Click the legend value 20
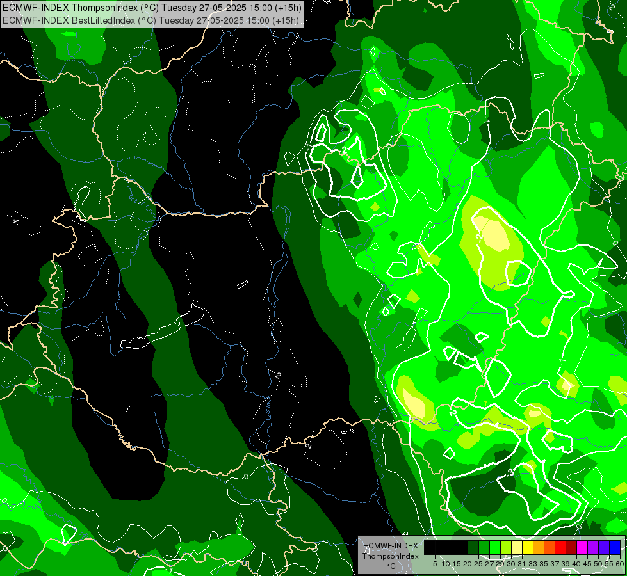The width and height of the screenshot is (627, 576). click(468, 564)
